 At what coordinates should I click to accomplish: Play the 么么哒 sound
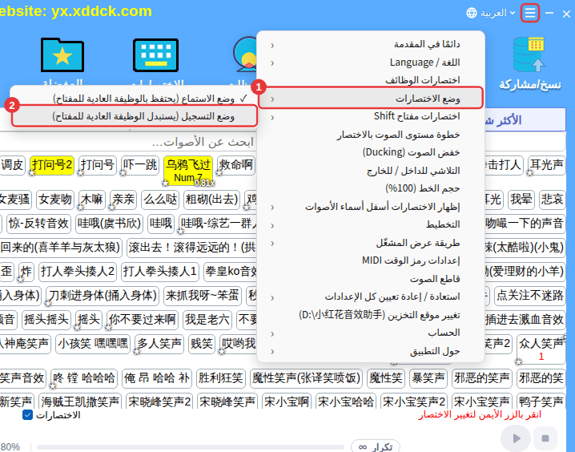(x=160, y=200)
